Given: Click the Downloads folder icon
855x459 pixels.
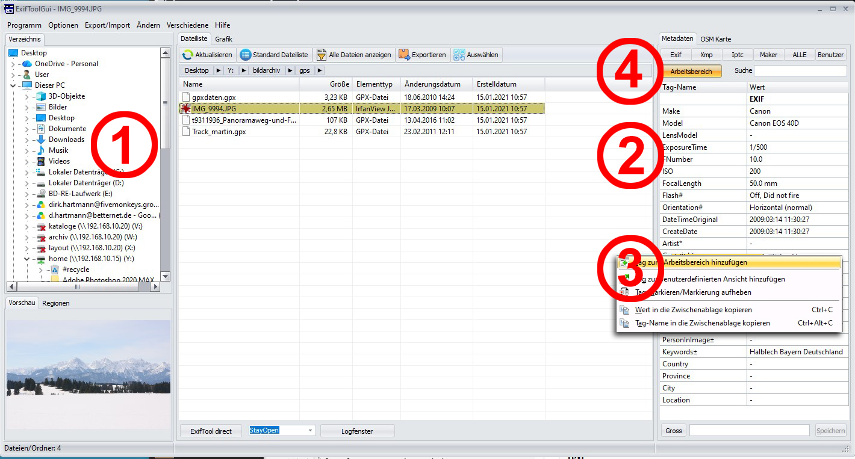Looking at the screenshot, I should point(41,140).
